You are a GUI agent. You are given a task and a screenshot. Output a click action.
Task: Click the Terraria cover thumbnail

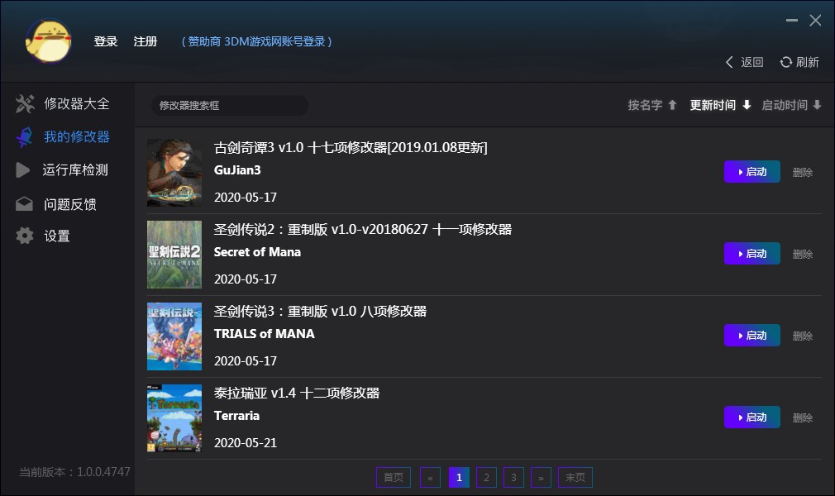(174, 418)
